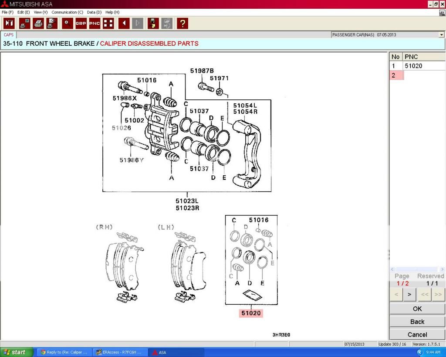Click the horizontal scrollbar in PNC list

tap(417, 269)
